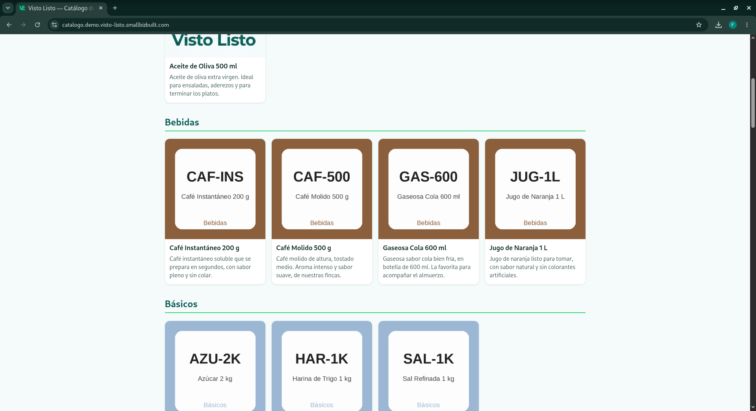Bookmark this page with the star
Image resolution: width=756 pixels, height=411 pixels.
click(x=699, y=25)
